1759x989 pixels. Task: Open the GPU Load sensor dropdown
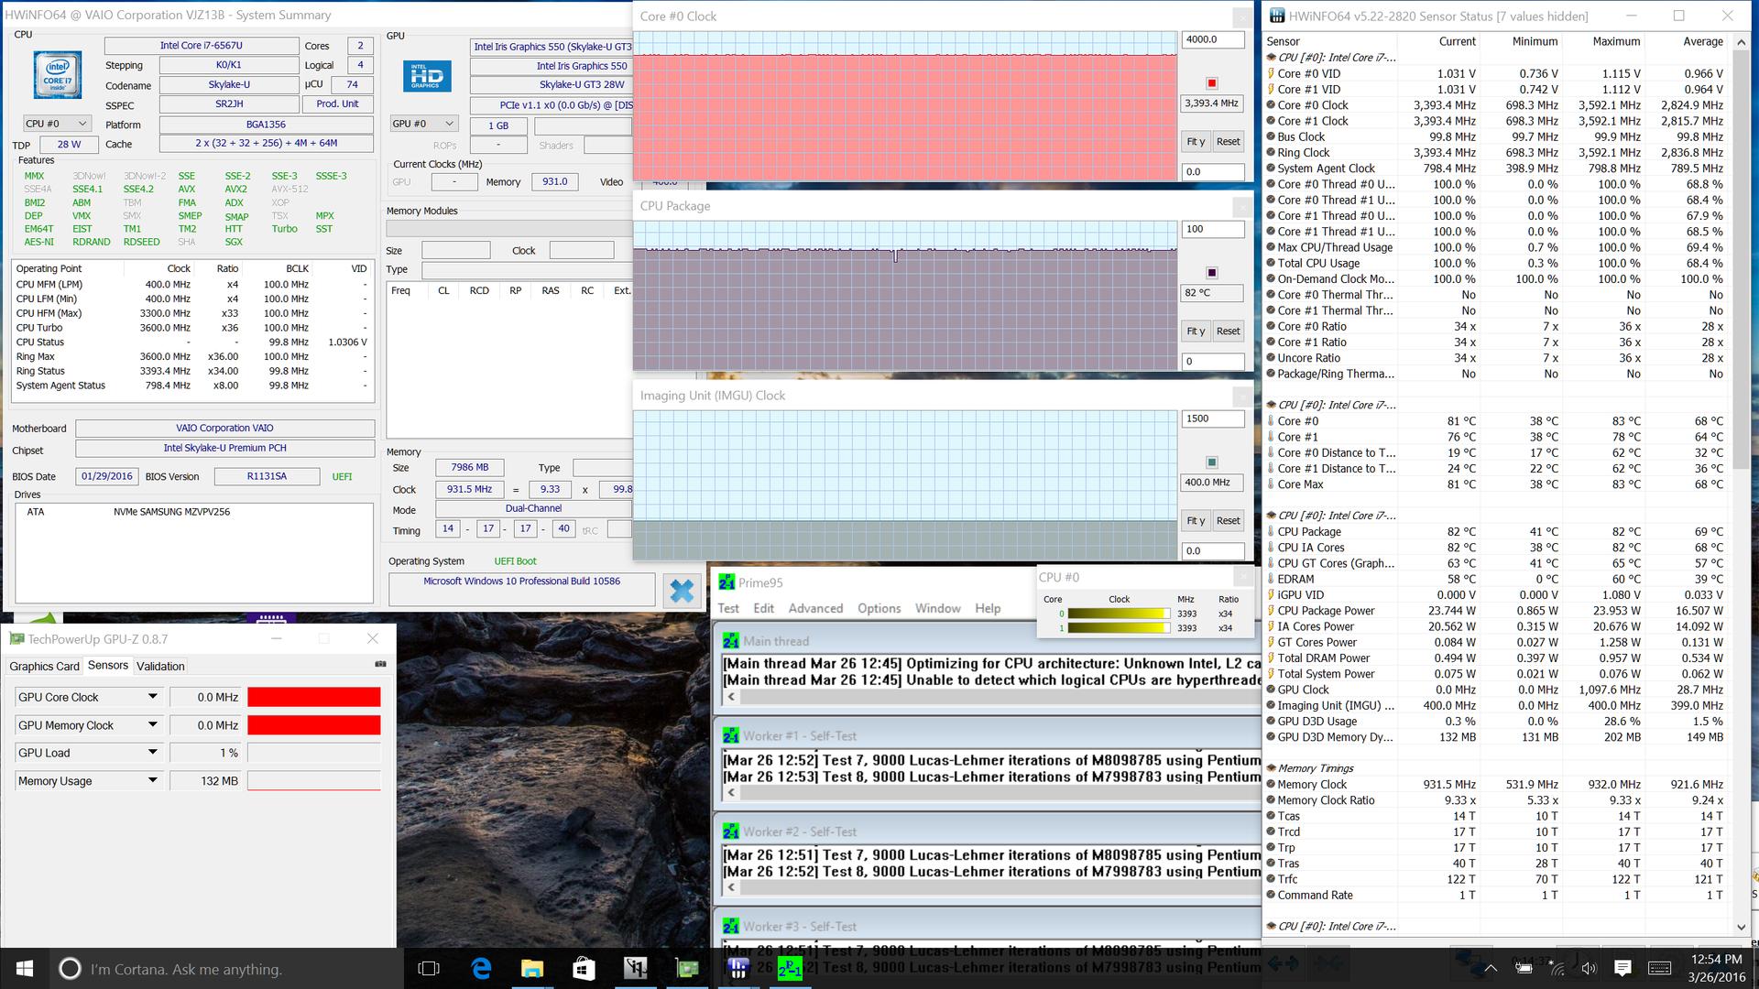[153, 753]
